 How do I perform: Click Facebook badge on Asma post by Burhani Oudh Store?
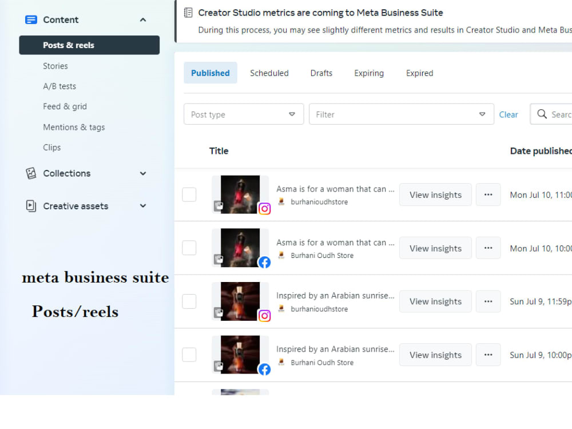[x=264, y=263]
